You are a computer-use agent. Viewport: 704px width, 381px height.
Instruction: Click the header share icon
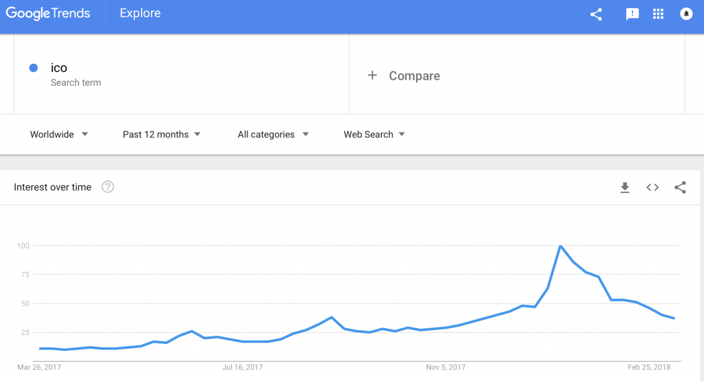click(596, 14)
